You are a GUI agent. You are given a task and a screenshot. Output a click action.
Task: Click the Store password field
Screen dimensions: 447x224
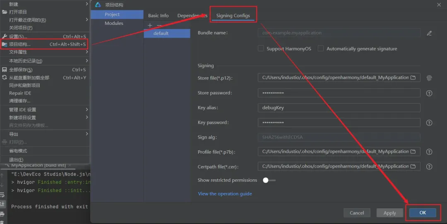coord(339,93)
